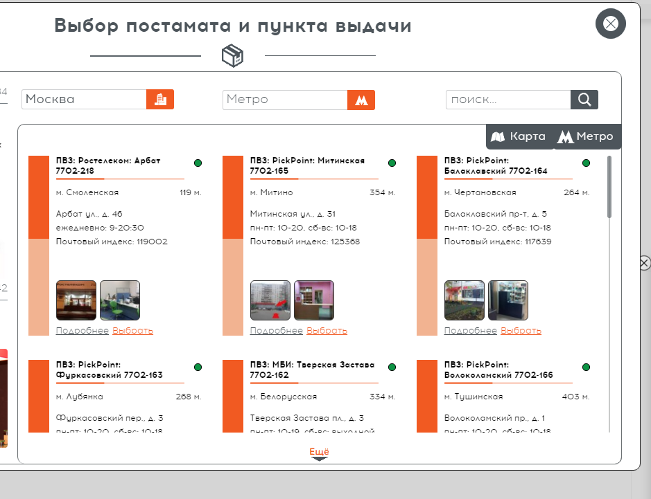Switch to the Карта view
This screenshot has width=651, height=499.
518,136
